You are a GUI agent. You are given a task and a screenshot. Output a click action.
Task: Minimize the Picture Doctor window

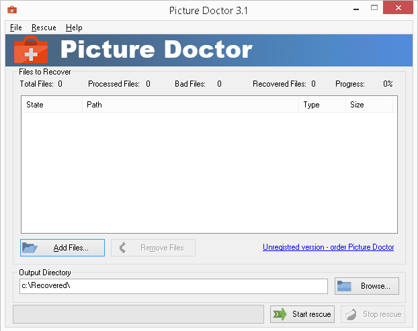click(x=356, y=9)
